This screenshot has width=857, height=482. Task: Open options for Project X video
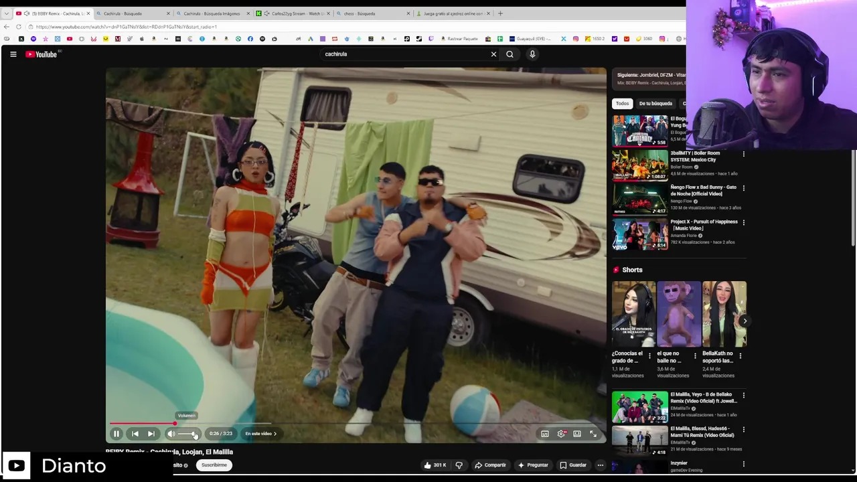tap(743, 223)
